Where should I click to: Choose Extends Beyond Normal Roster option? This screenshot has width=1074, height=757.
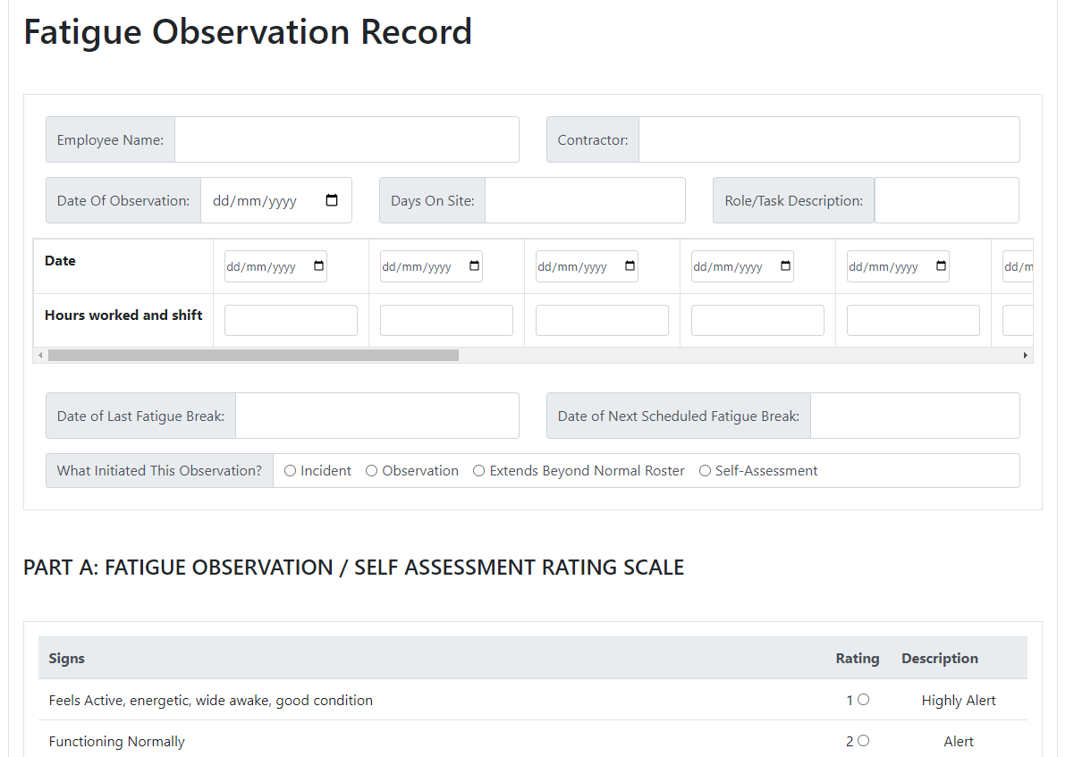click(478, 471)
